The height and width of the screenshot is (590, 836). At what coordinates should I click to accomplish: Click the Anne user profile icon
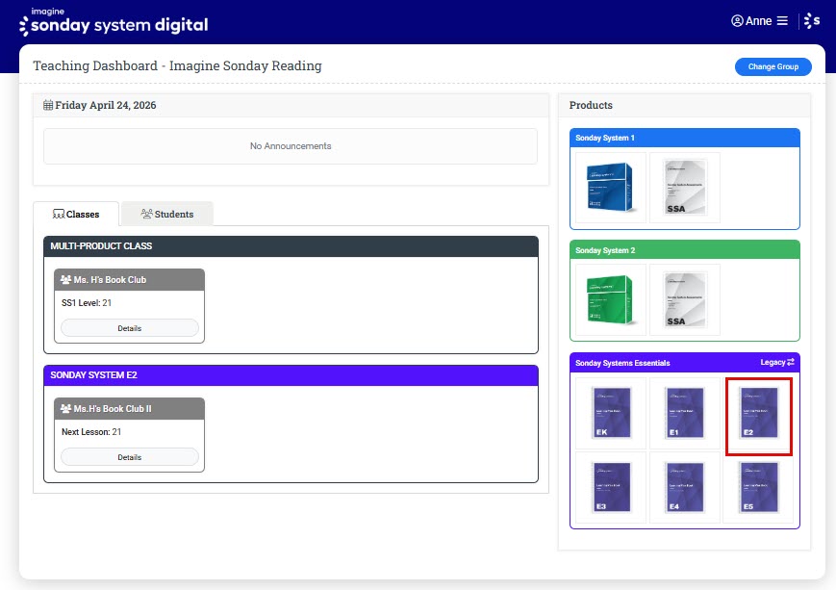coord(737,21)
